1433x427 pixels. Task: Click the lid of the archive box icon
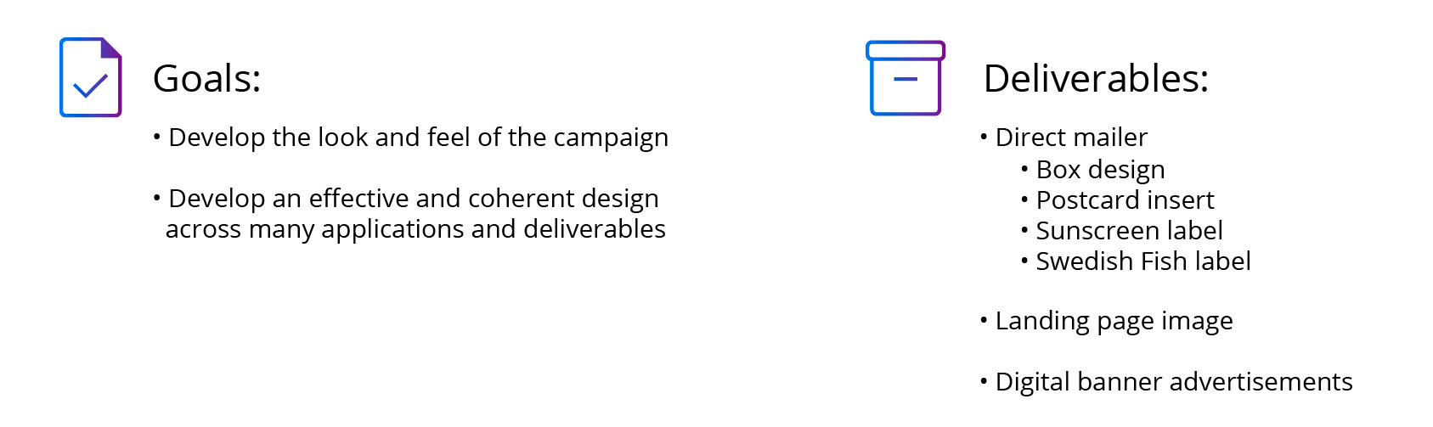905,50
